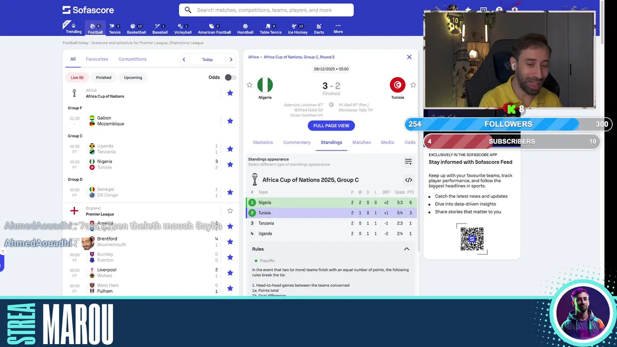The width and height of the screenshot is (617, 347).
Task: Switch to the Statistics tab
Action: click(263, 142)
